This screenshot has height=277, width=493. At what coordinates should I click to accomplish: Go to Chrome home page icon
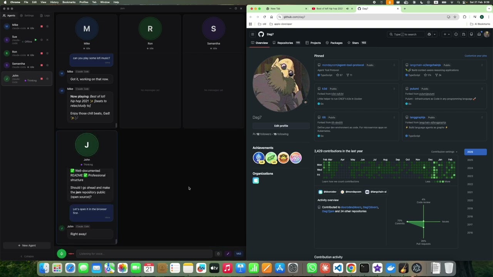pyautogui.click(x=272, y=17)
